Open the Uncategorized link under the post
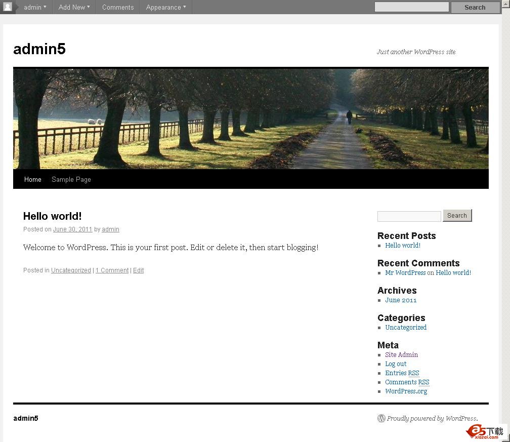The image size is (510, 442). click(71, 270)
